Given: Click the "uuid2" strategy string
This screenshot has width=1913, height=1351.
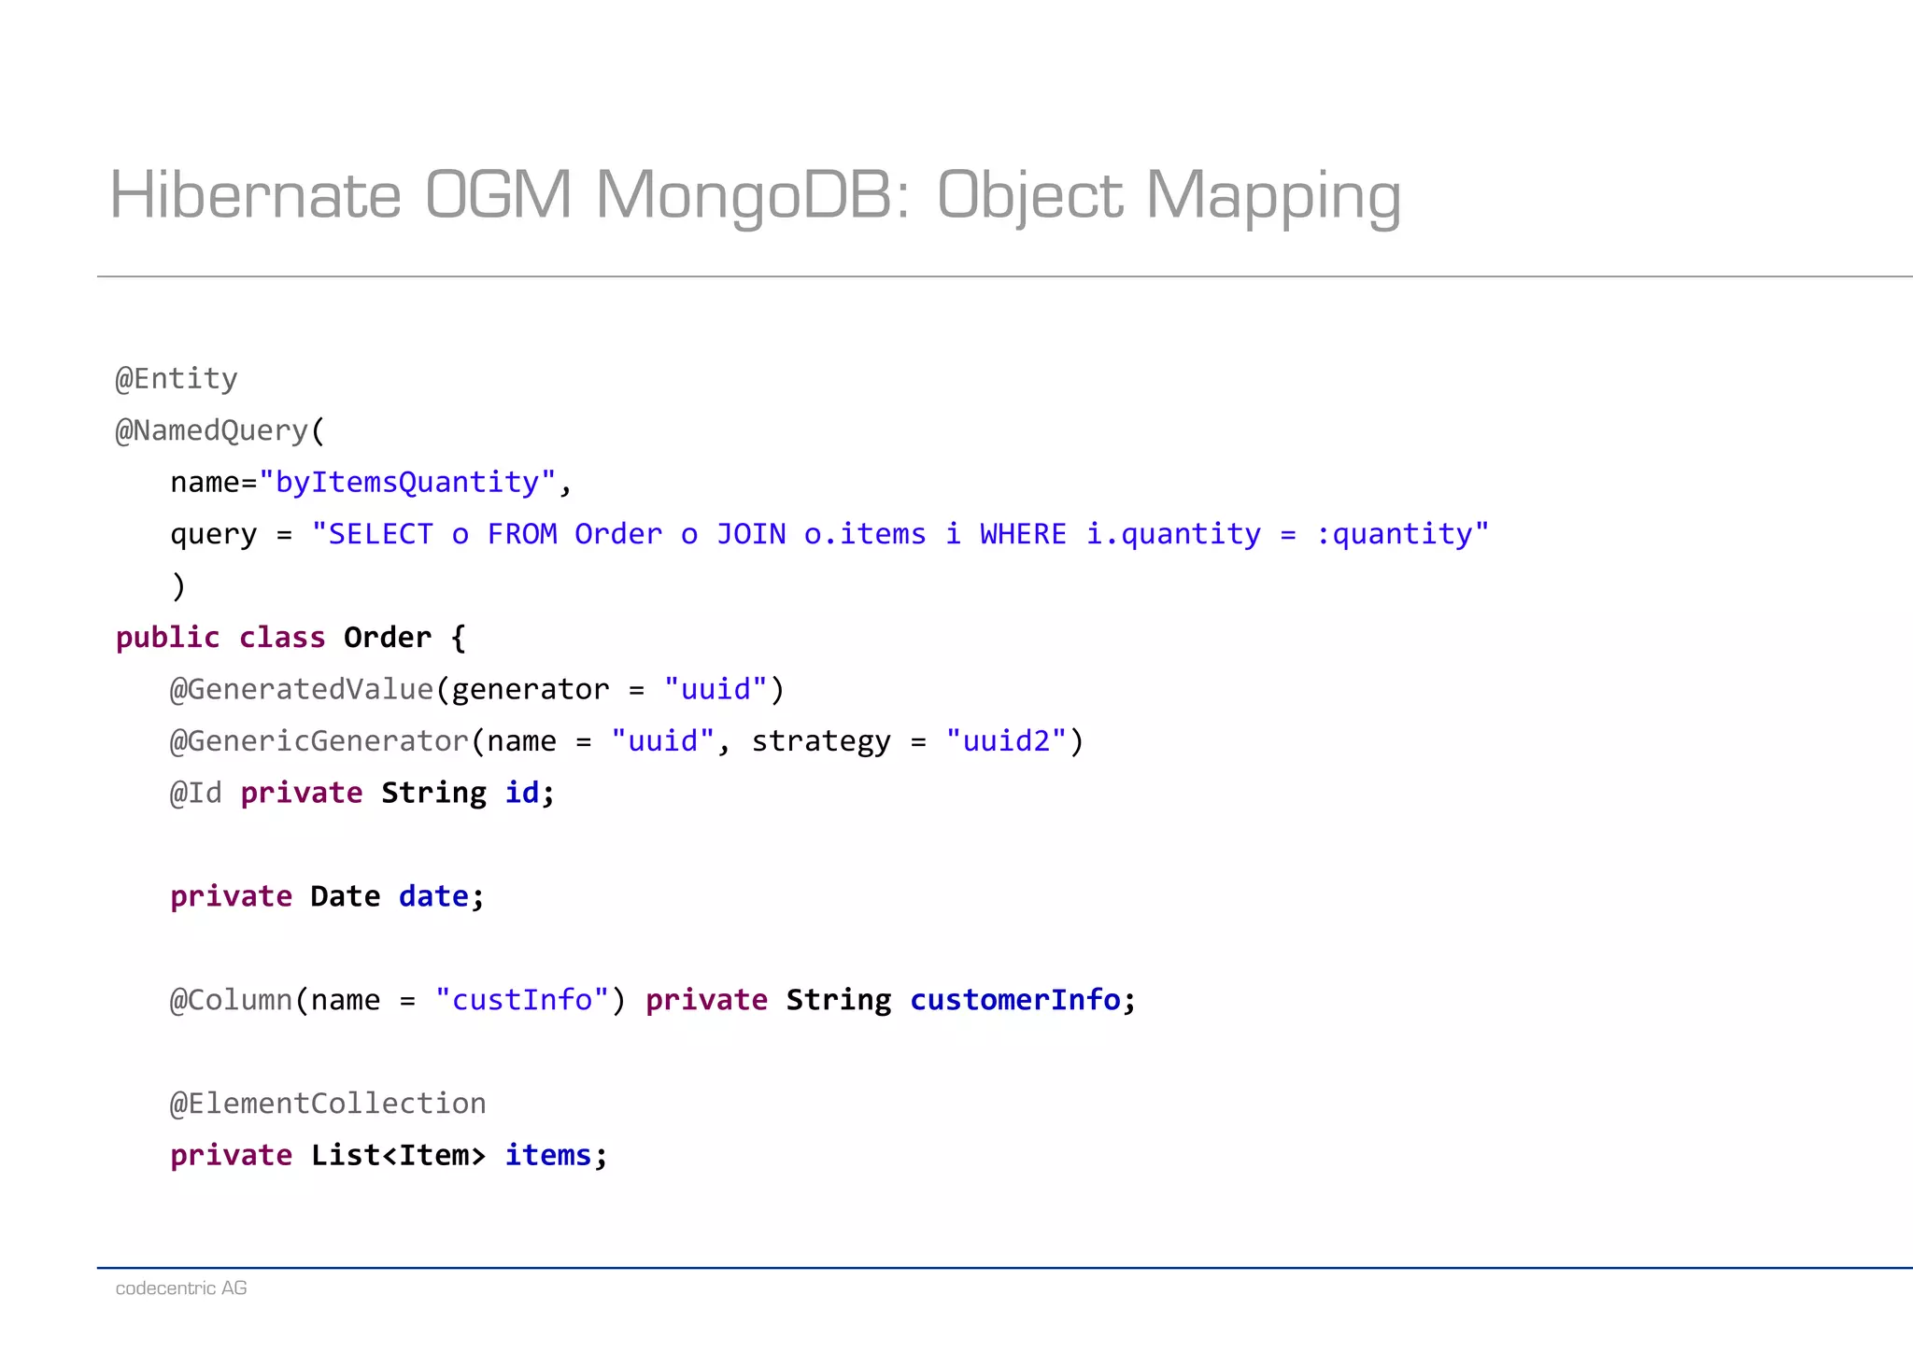Looking at the screenshot, I should [x=1006, y=741].
